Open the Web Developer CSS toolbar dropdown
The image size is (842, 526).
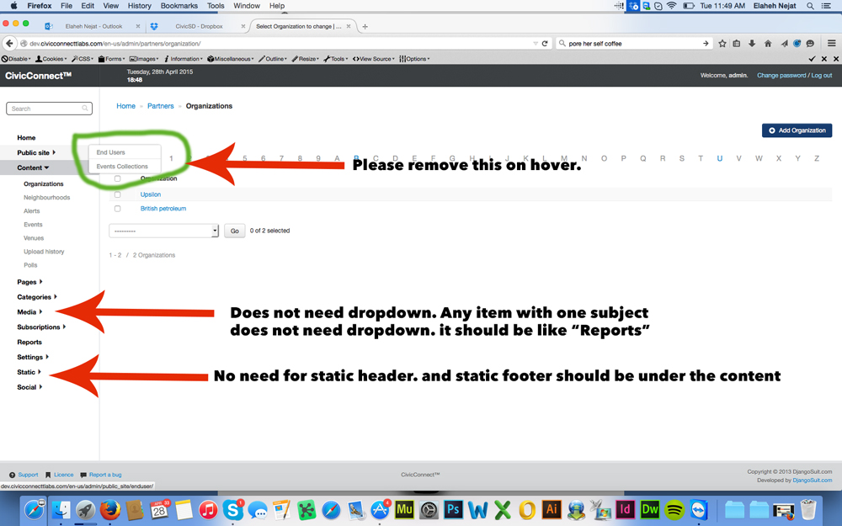point(83,59)
